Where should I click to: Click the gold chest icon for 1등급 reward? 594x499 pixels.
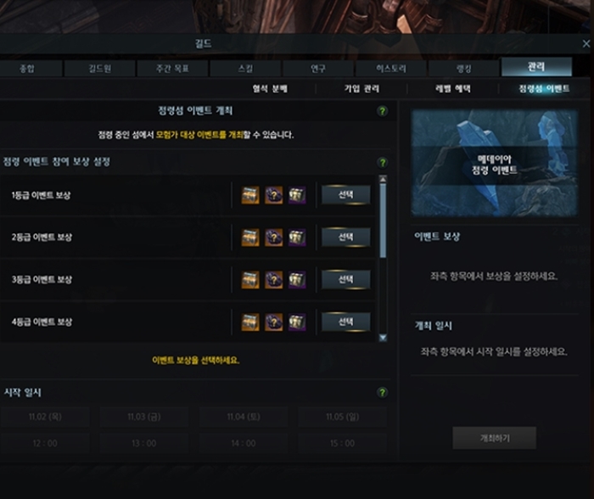click(x=250, y=195)
